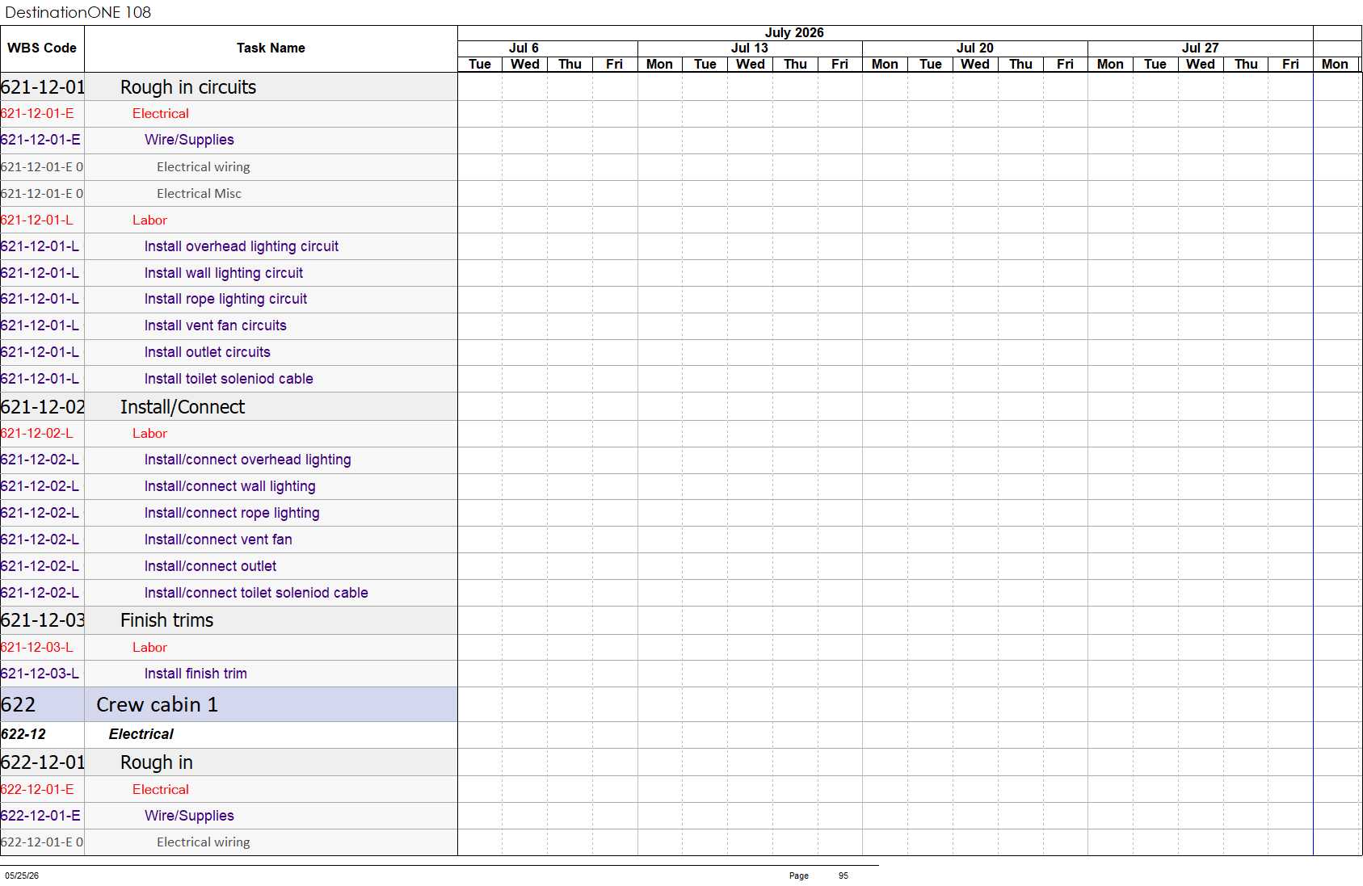Select the Wire/Supplies row under 621-12-01-E

(229, 140)
